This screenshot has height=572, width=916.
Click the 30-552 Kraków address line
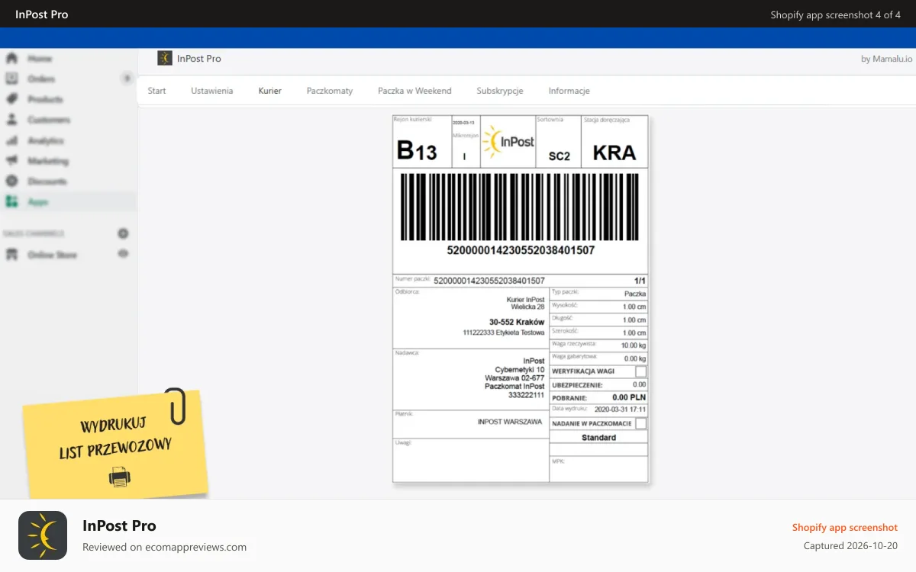pyautogui.click(x=517, y=322)
